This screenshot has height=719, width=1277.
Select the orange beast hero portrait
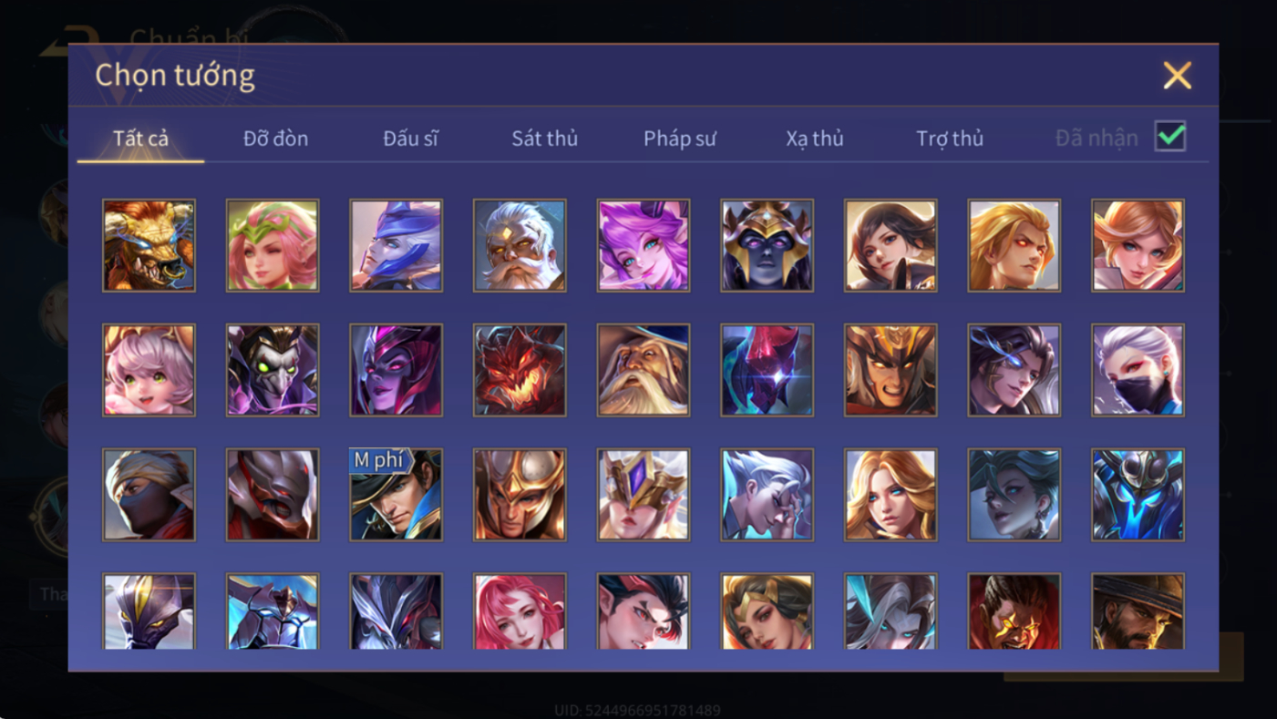(149, 245)
